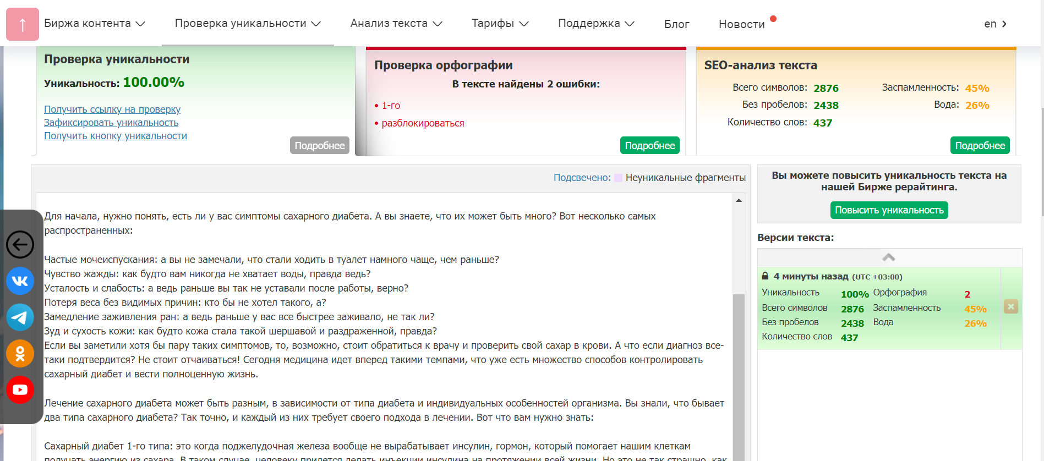Viewport: 1044px width, 461px height.
Task: Delete text version with X icon
Action: [x=1010, y=307]
